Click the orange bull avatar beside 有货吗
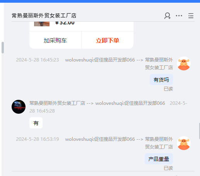The image size is (200, 176). (x=184, y=63)
